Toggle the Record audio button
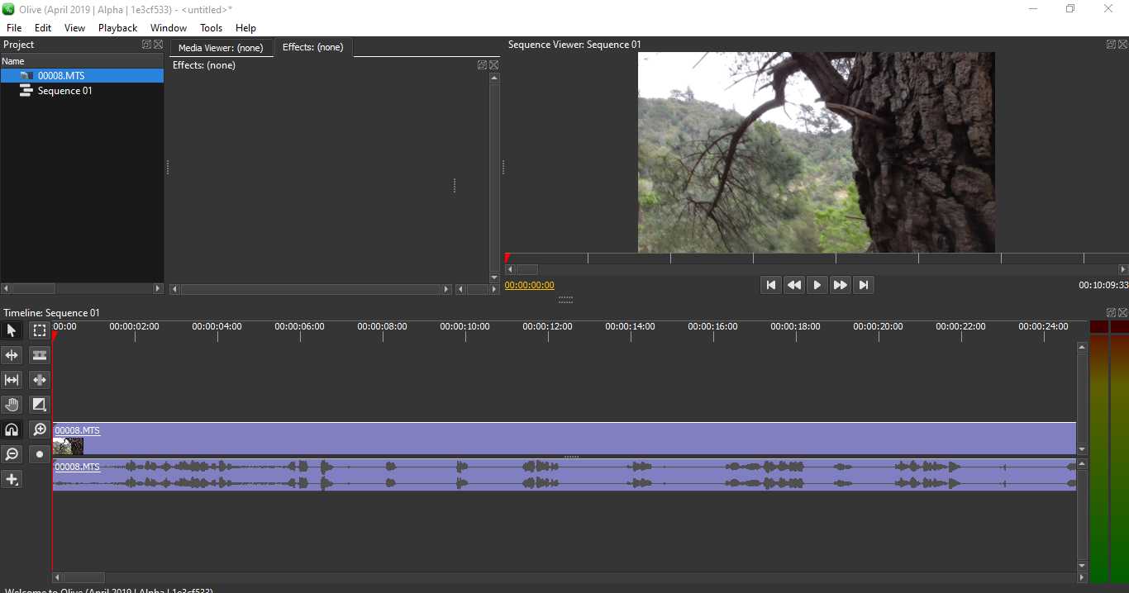Viewport: 1129px width, 593px height. coord(39,454)
